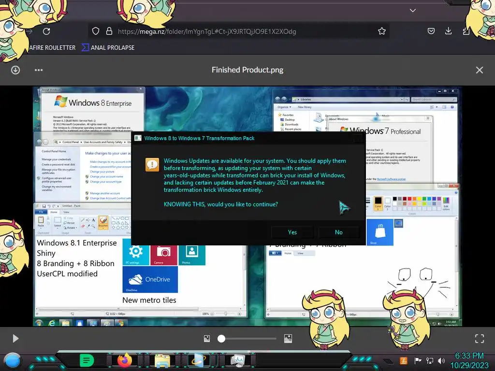495x371 pixels.
Task: Open File Explorer from taskbar
Action: click(x=162, y=360)
